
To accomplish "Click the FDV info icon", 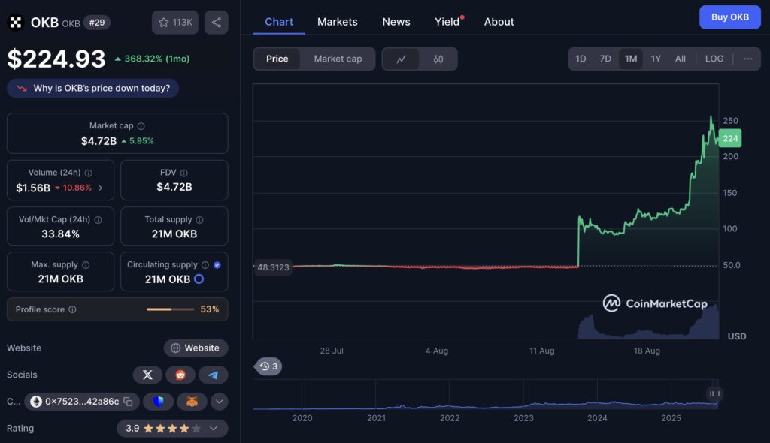I will coord(183,173).
